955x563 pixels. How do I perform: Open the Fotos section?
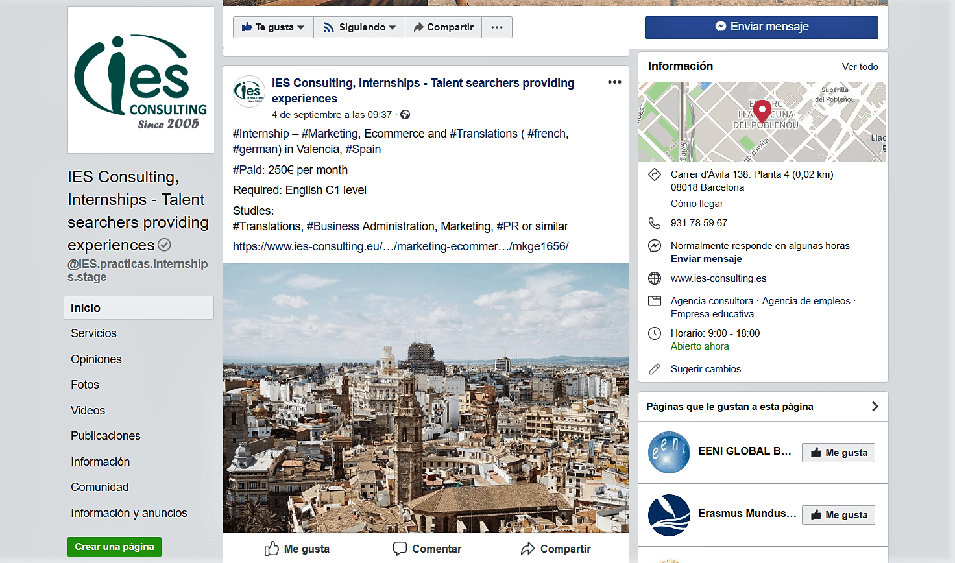[x=85, y=385]
